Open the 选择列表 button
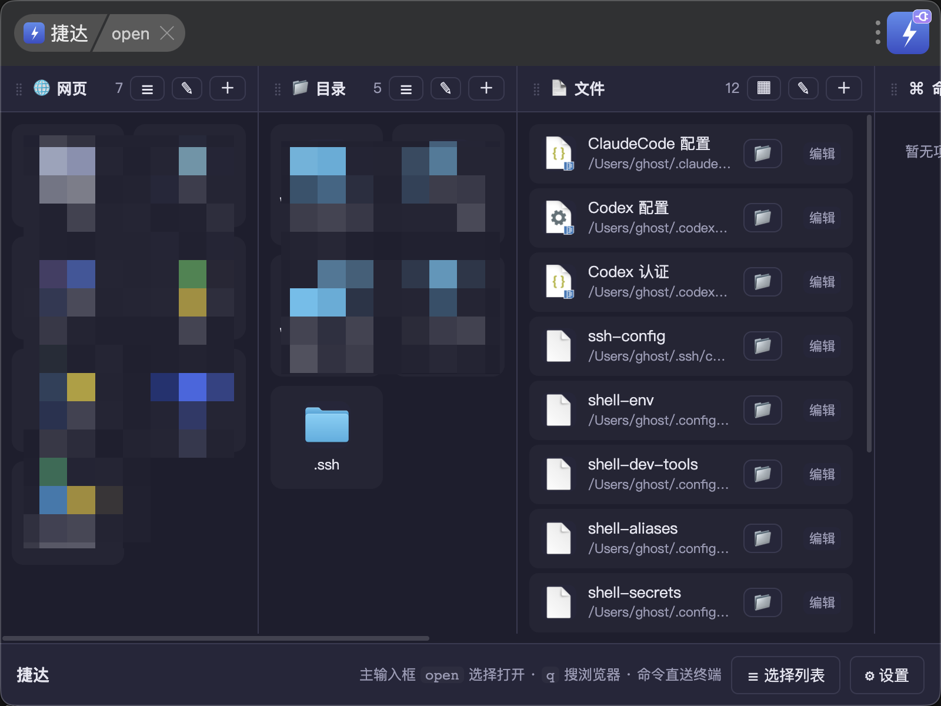 point(786,675)
